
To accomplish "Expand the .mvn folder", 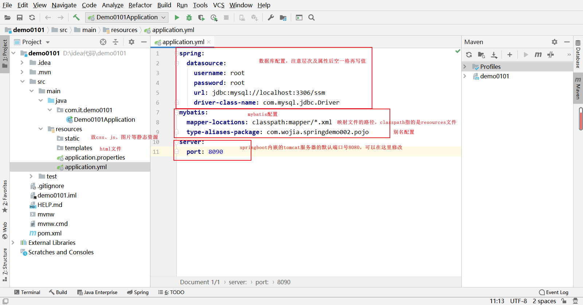I will point(22,72).
